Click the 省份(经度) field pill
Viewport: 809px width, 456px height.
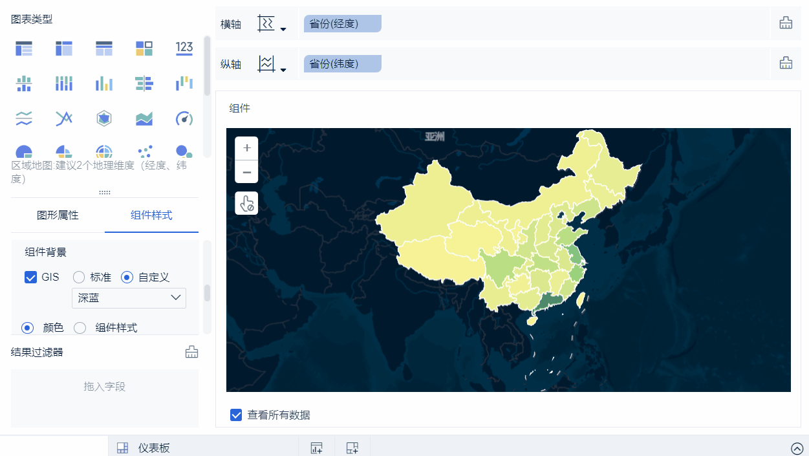click(x=342, y=24)
